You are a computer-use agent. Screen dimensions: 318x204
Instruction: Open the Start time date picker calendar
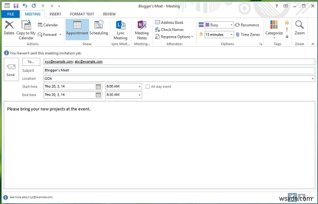click(98, 87)
